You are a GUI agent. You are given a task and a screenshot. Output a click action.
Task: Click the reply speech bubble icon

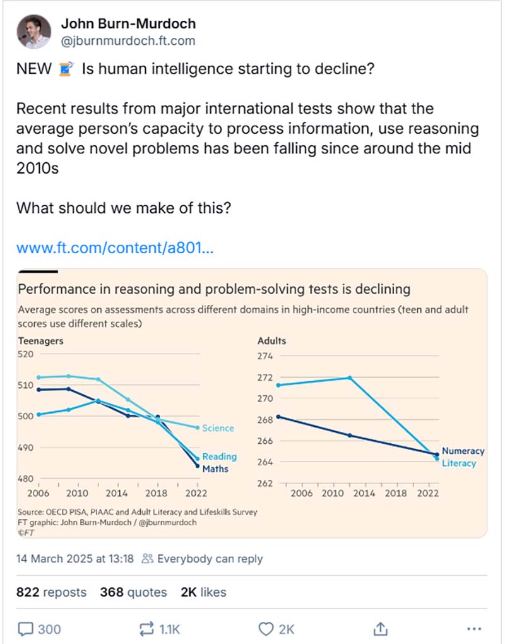[x=26, y=629]
